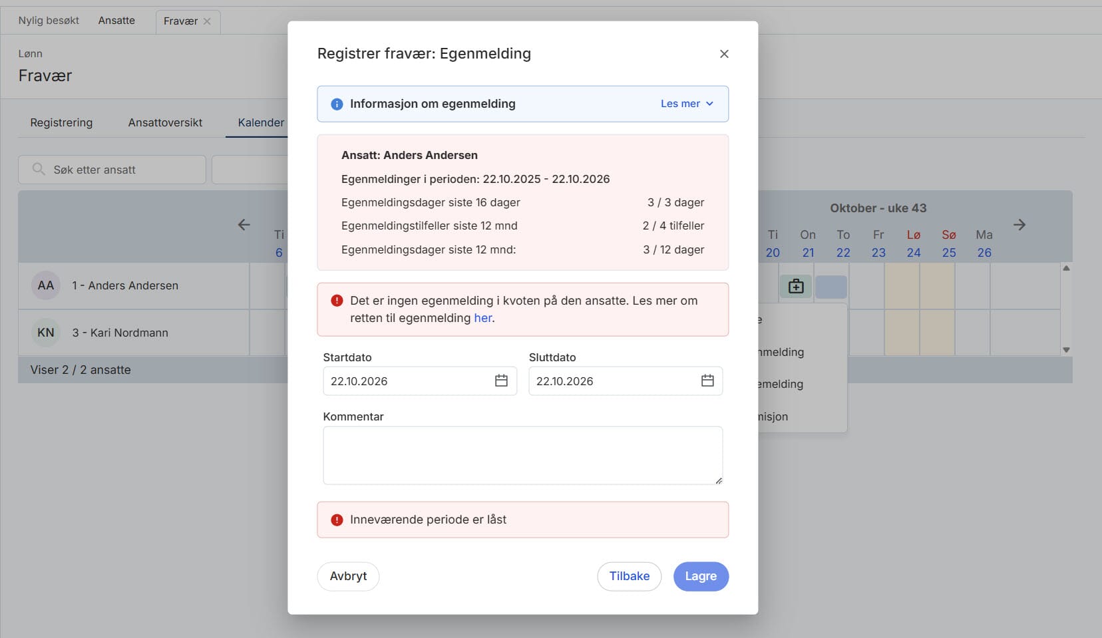Click the search magnifier icon

[x=39, y=169]
